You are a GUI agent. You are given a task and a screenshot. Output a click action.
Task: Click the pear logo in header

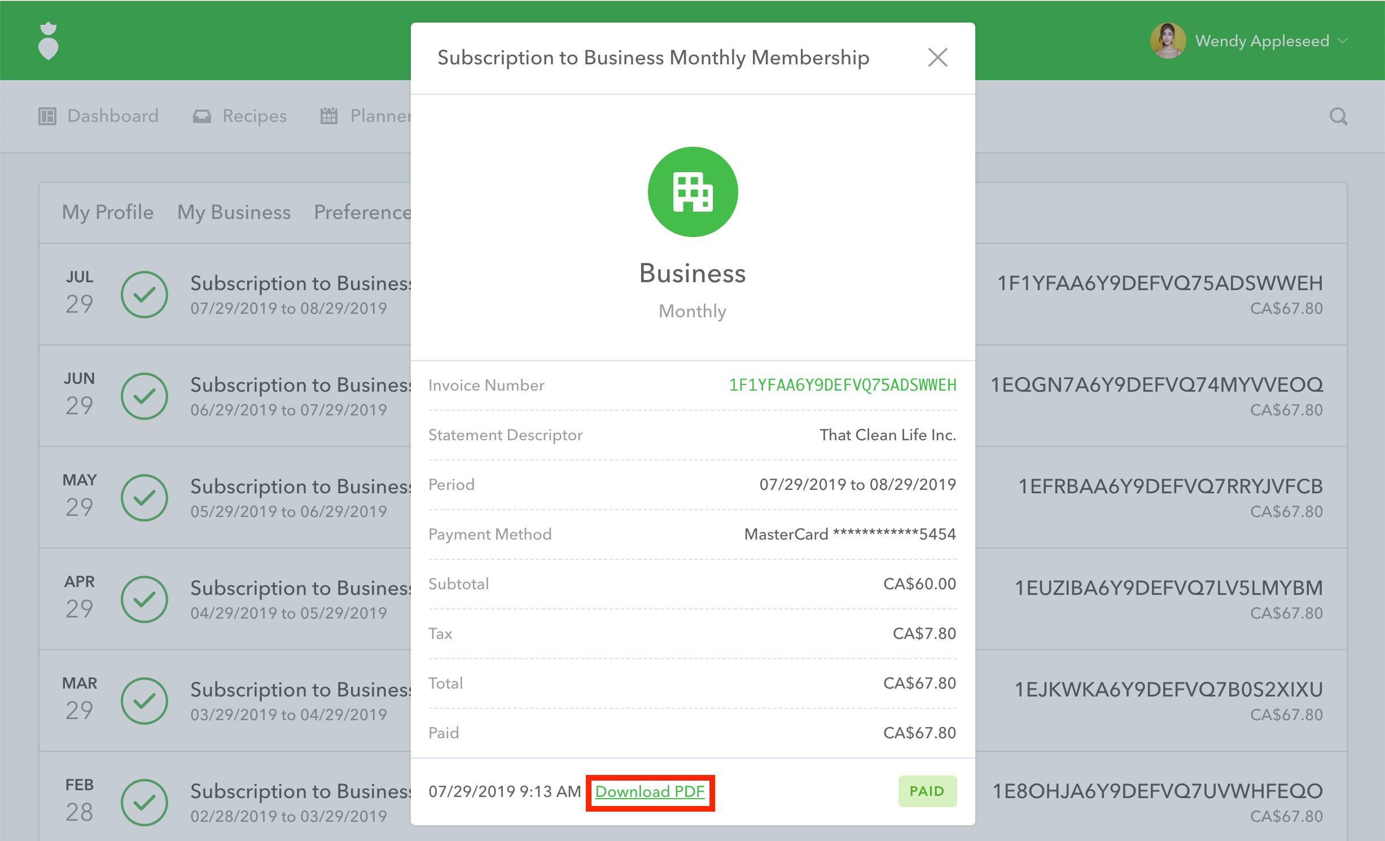[x=49, y=41]
